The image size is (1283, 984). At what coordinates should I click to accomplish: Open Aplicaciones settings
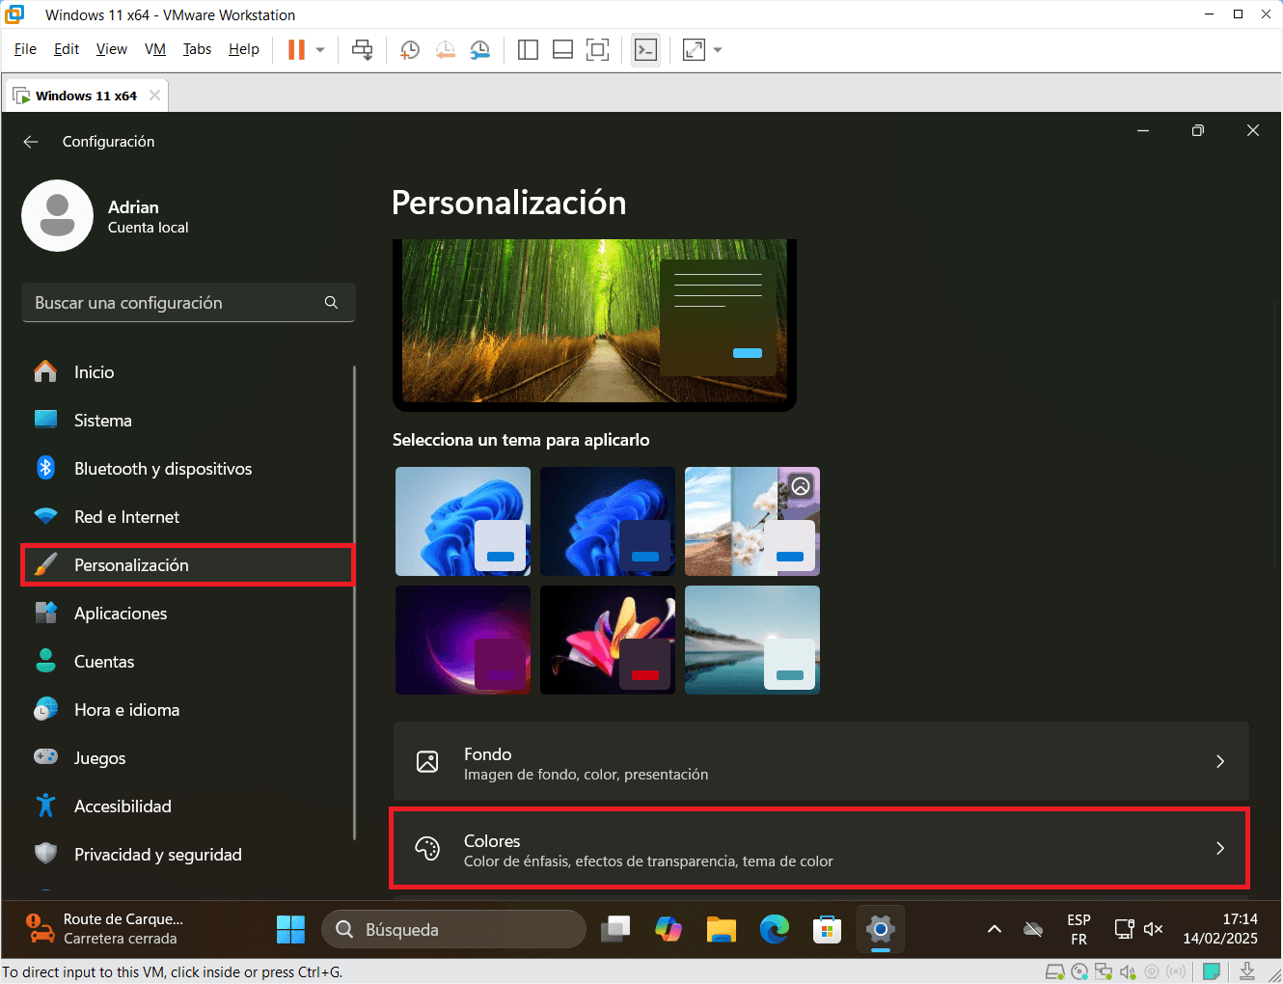click(x=188, y=614)
